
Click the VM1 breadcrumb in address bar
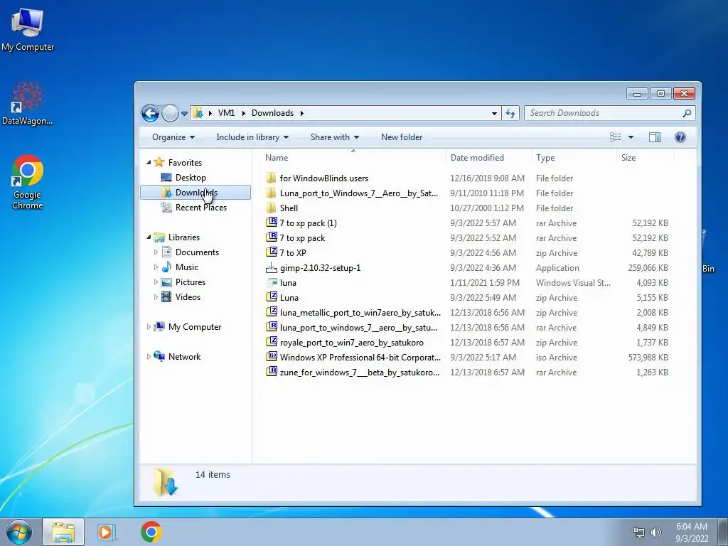(x=226, y=113)
